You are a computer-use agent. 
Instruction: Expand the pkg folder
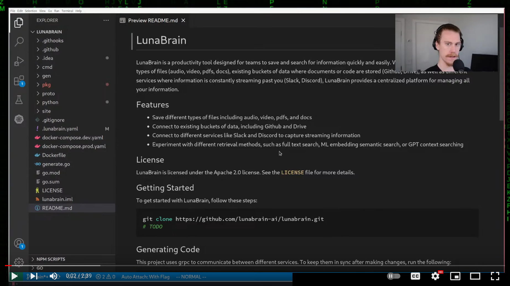[46, 85]
